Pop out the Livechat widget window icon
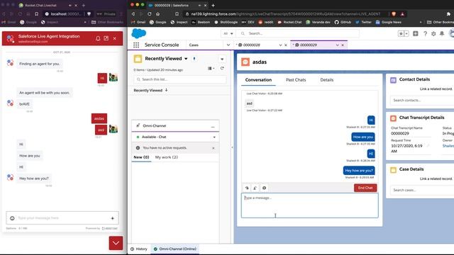Viewport: 454px width, 255px height. click(106, 38)
